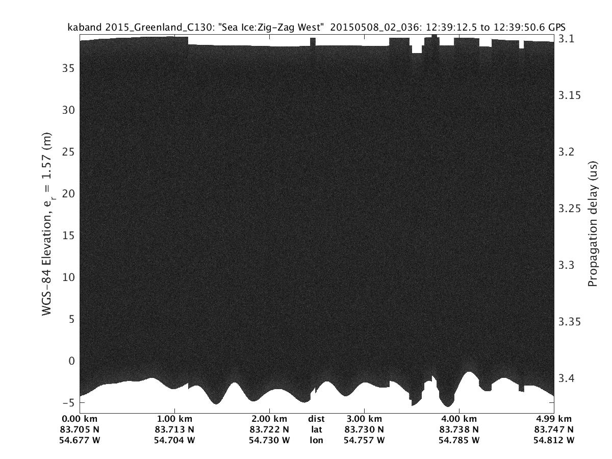Click the 20 elevation tick label
This screenshot has height=459, width=612.
click(x=69, y=193)
